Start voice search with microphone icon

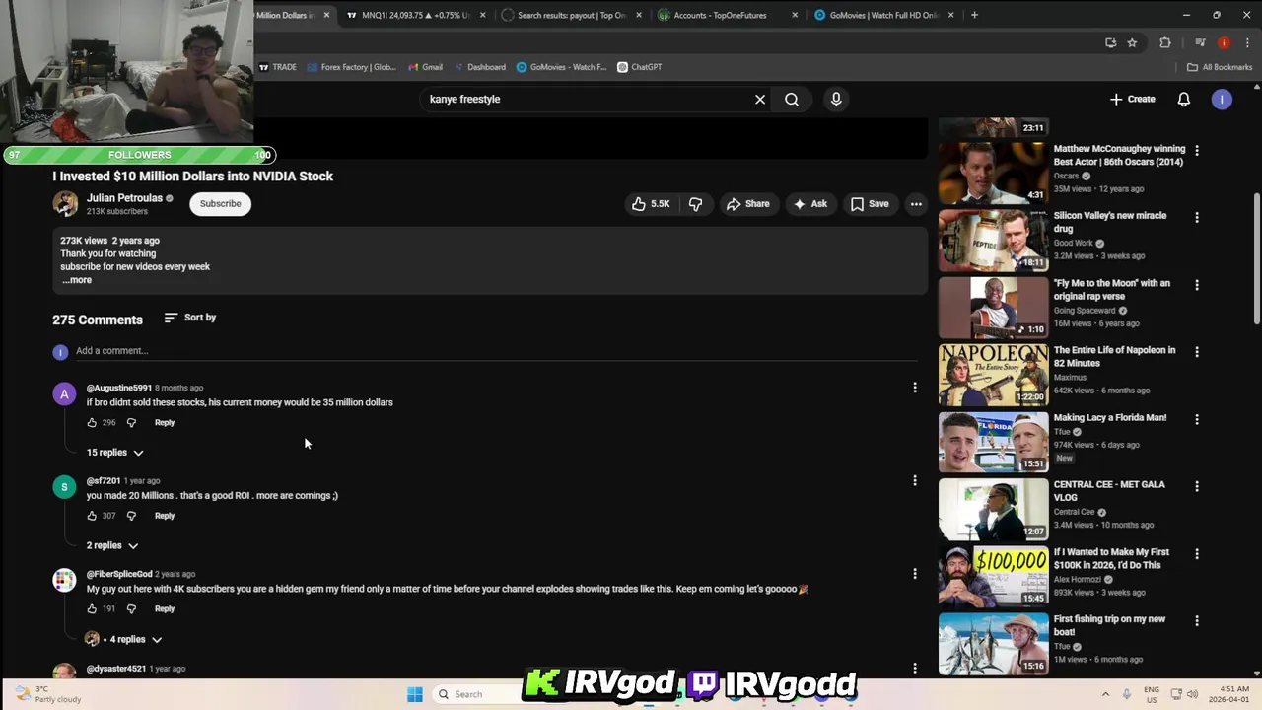click(836, 99)
